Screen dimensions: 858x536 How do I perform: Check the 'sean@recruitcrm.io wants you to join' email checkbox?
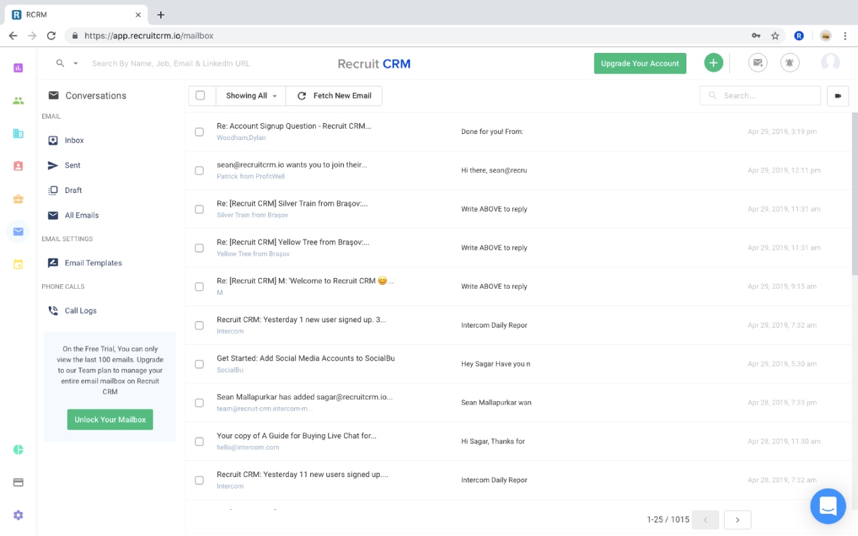[199, 171]
